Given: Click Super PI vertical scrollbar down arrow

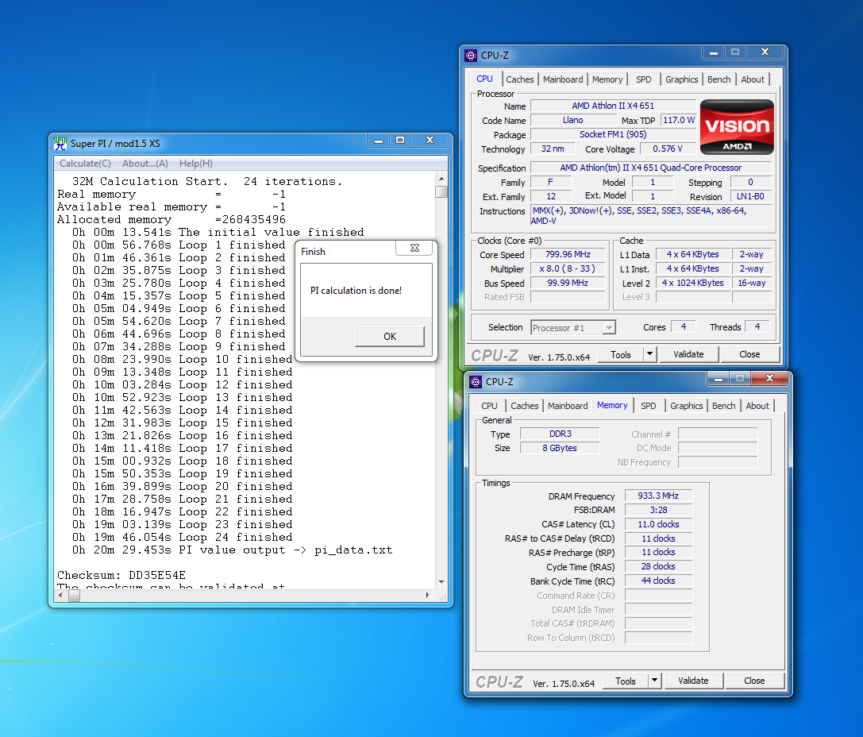Looking at the screenshot, I should click(x=441, y=582).
